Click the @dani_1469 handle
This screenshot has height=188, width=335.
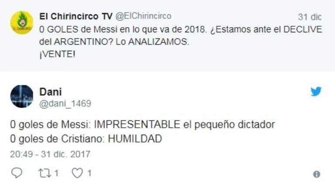(65, 104)
